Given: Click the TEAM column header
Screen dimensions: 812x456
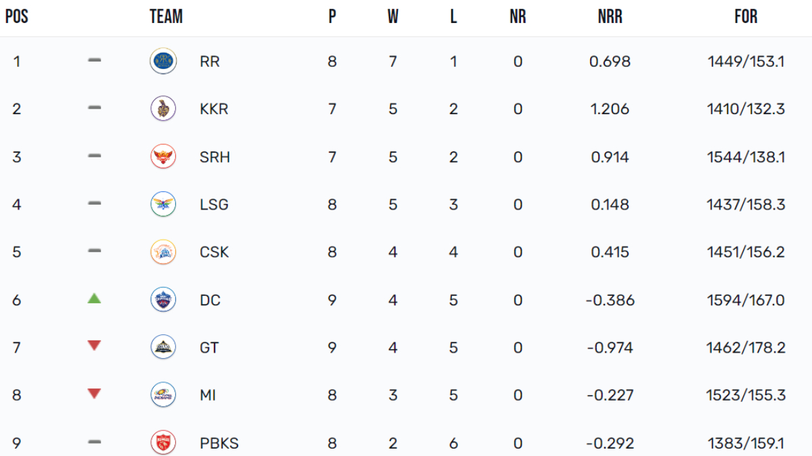Looking at the screenshot, I should [x=166, y=17].
